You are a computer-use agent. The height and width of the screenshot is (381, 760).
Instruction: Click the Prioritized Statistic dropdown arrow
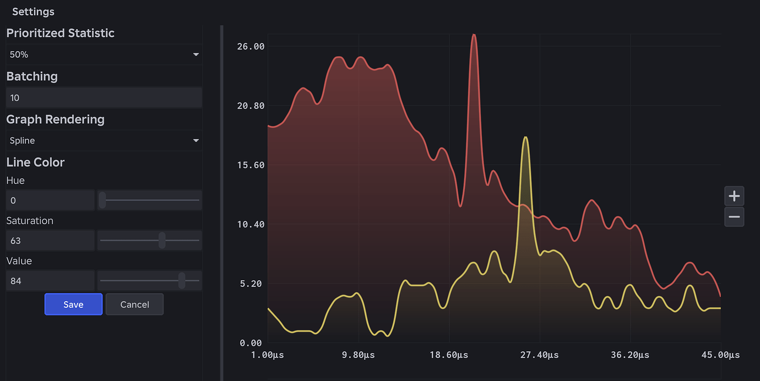point(196,55)
